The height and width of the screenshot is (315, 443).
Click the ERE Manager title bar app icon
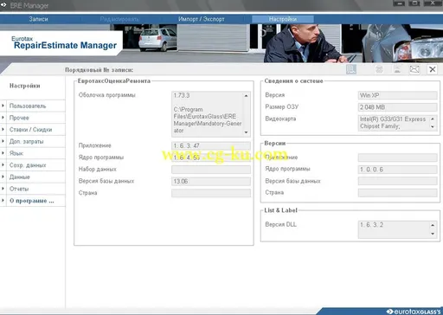(x=3, y=5)
